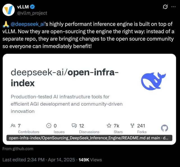Click the stars icon in card
The image size is (180, 167).
click(109, 126)
